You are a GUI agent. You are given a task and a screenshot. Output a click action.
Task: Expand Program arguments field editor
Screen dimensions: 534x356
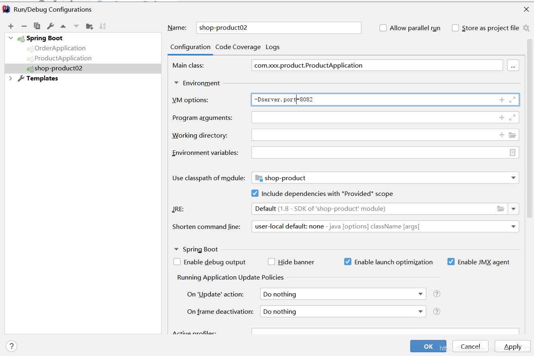[512, 117]
